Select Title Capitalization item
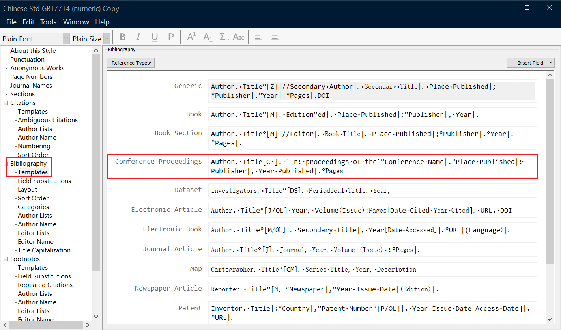561x330 pixels. click(44, 250)
